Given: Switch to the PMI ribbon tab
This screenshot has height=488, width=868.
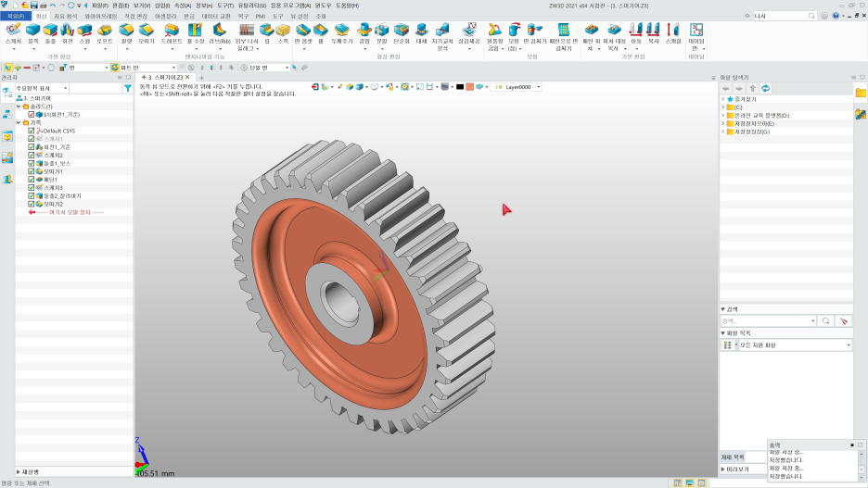Looking at the screenshot, I should [x=261, y=17].
